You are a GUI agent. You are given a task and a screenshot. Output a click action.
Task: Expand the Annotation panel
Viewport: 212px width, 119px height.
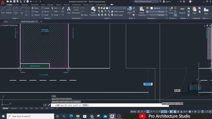pyautogui.click(x=77, y=18)
